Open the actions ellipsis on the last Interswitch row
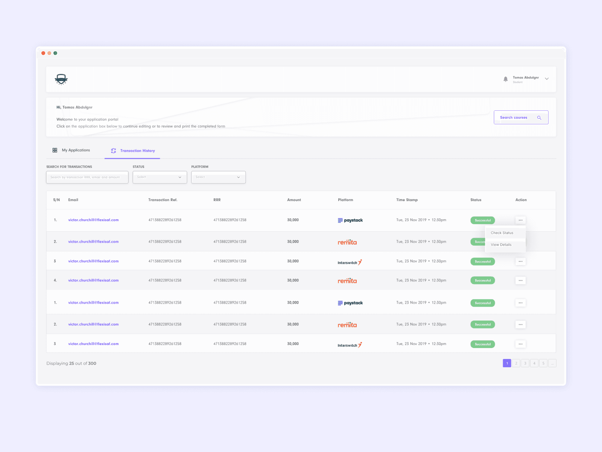Screen dimensions: 602x452 520,344
